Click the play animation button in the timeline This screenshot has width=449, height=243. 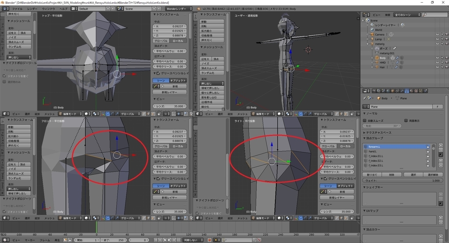[169, 240]
